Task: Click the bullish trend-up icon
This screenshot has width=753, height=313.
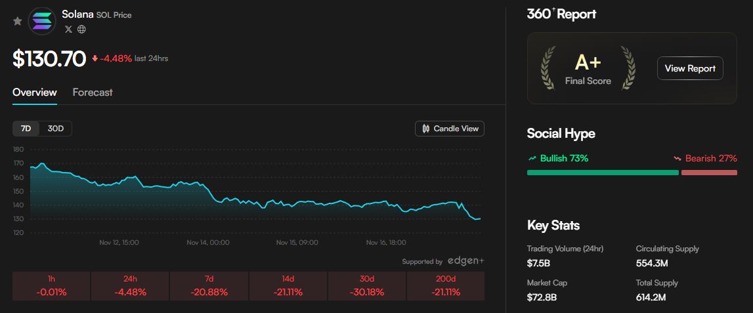Action: click(x=532, y=158)
